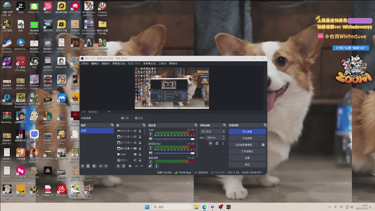Open the transition type dropdown

[213, 131]
